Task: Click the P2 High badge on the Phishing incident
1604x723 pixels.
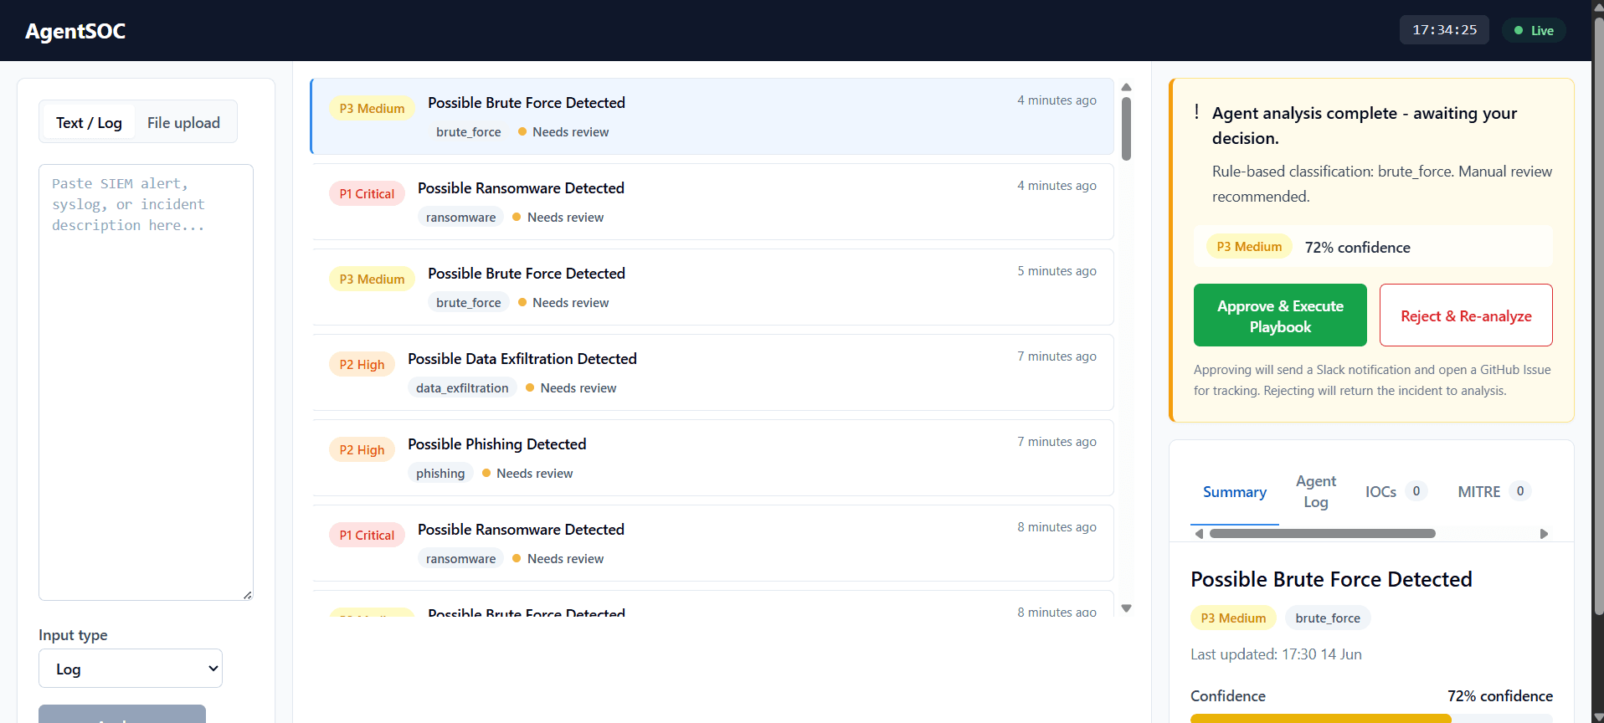Action: click(362, 450)
